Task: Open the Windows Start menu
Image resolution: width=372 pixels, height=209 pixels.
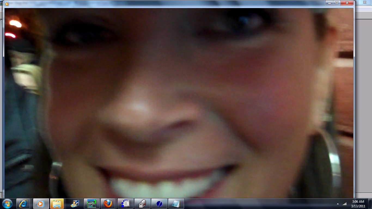Action: 7,204
